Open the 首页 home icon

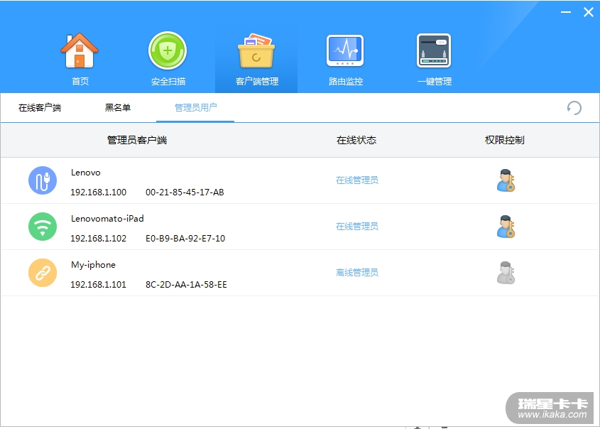coord(80,51)
